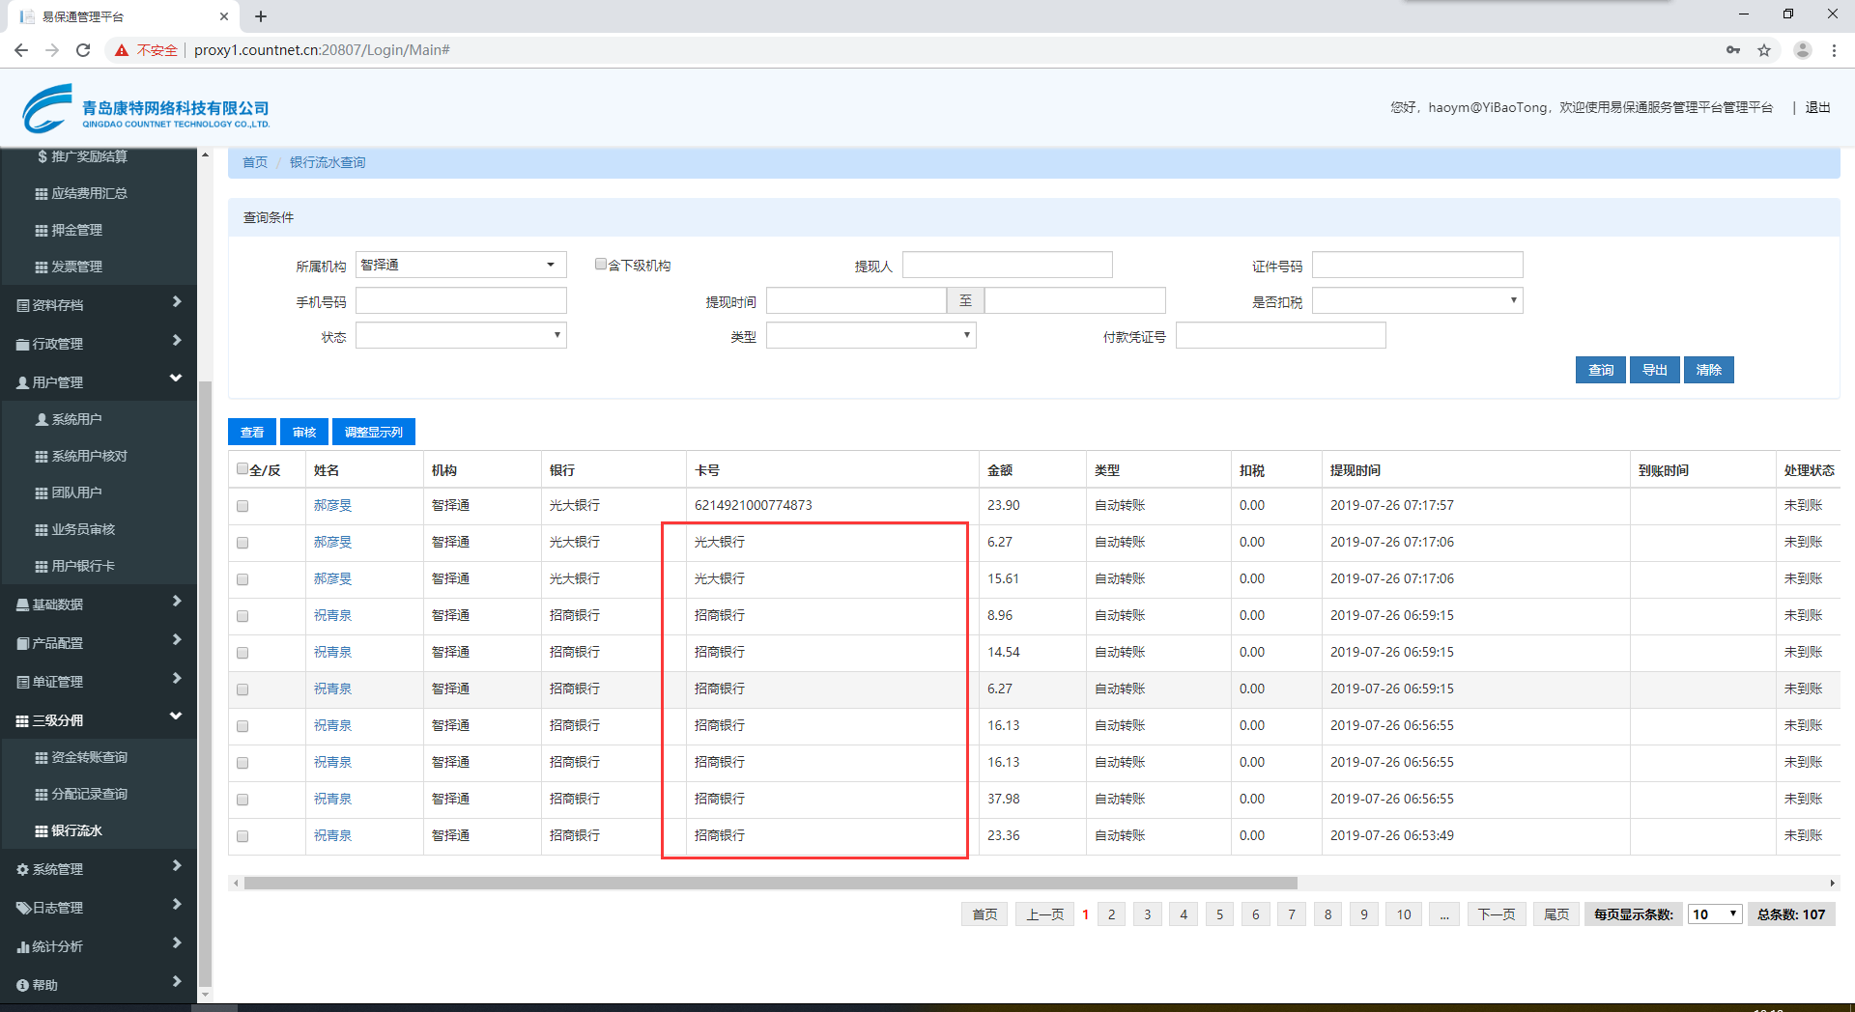Check the first row with amount 23.90
This screenshot has width=1855, height=1012.
click(243, 506)
